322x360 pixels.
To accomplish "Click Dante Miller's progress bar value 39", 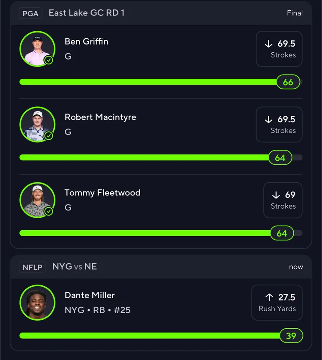I will [291, 336].
